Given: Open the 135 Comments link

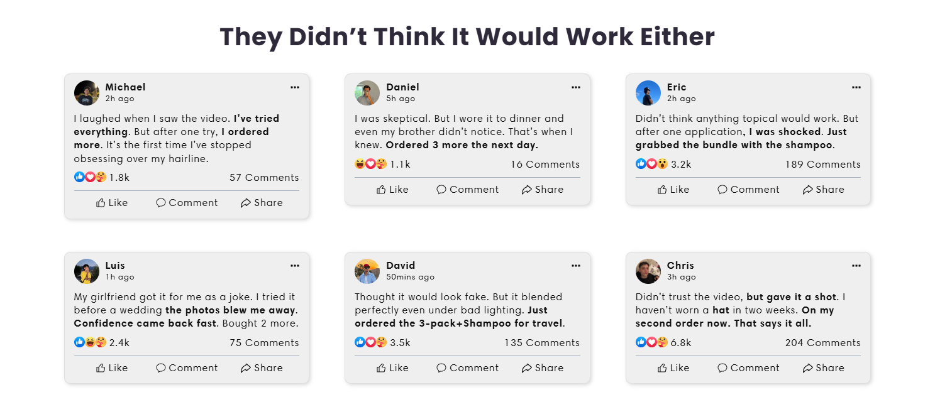Looking at the screenshot, I should point(542,343).
